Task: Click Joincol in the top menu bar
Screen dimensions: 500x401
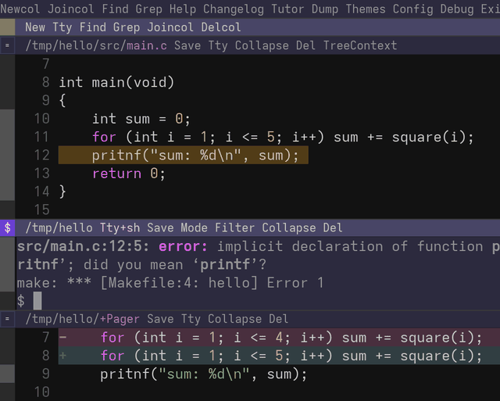Action: pyautogui.click(x=71, y=9)
